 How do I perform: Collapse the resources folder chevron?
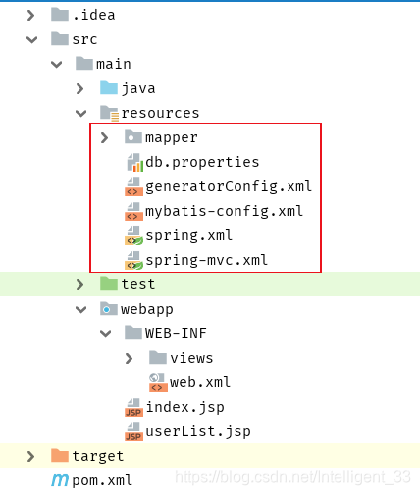(80, 114)
